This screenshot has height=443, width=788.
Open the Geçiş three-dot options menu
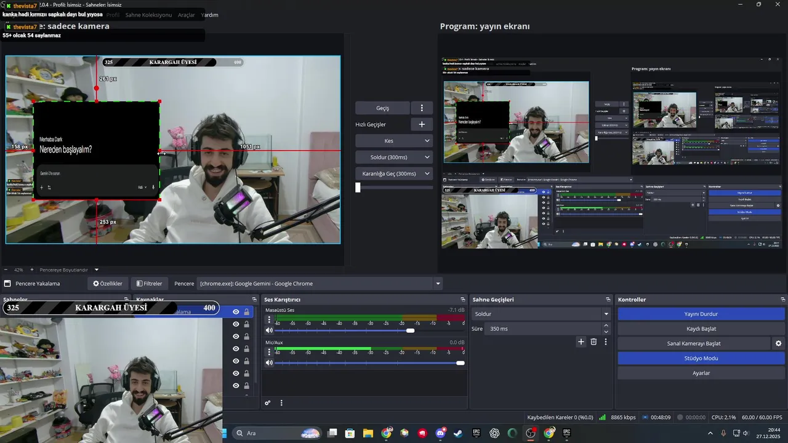coord(422,108)
